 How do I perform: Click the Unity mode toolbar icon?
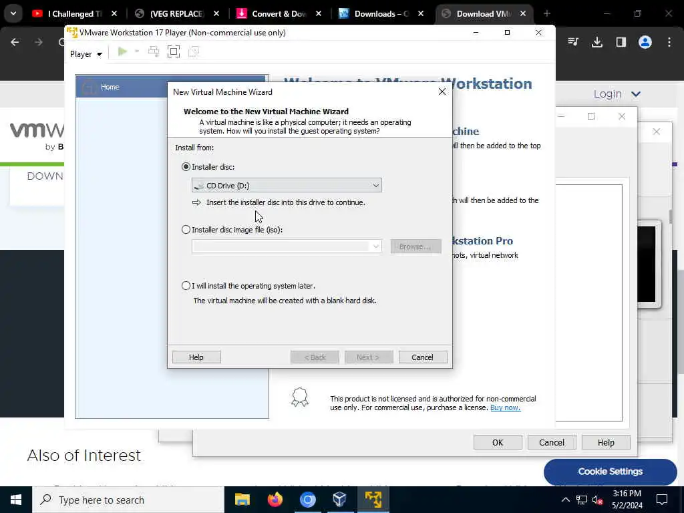click(x=194, y=52)
